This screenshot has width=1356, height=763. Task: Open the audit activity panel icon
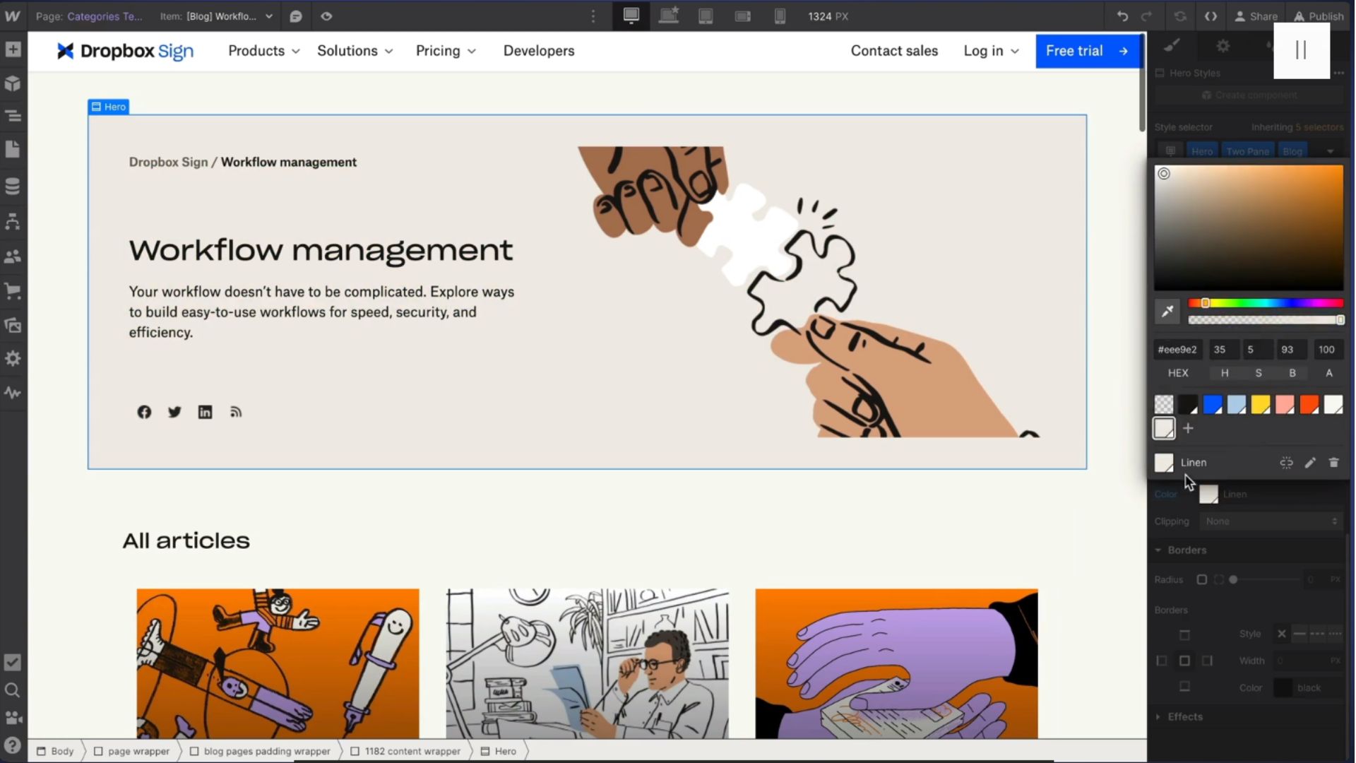tap(13, 393)
